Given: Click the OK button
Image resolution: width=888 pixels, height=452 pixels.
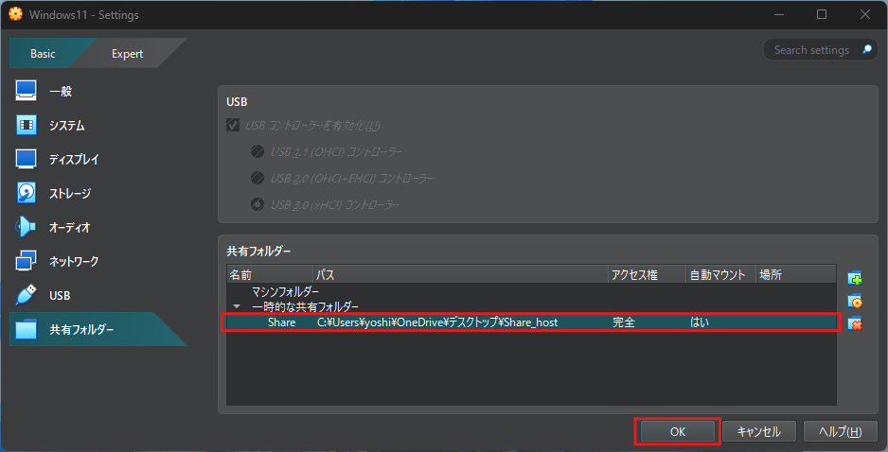Looking at the screenshot, I should [x=677, y=431].
